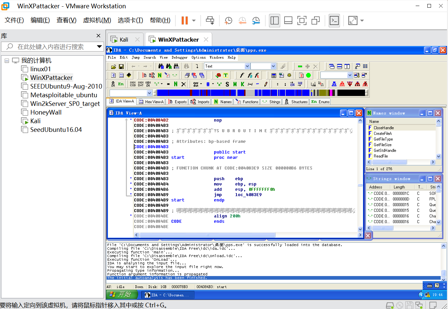Open the VMware library search dropdown arrow

[99, 47]
